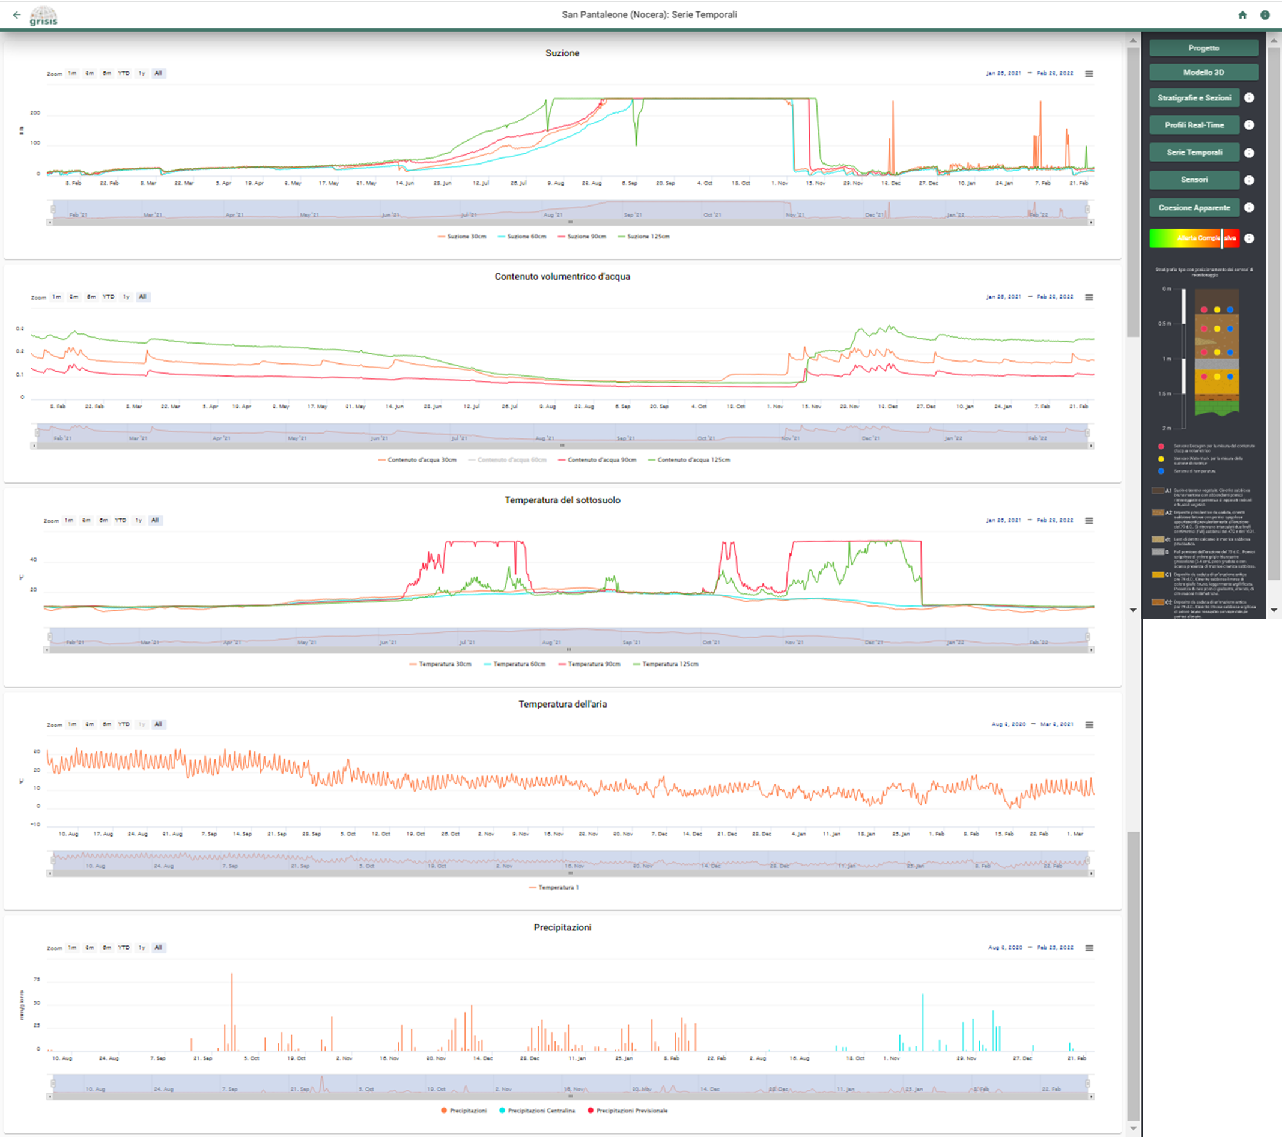Go back using the top-left arrow
1282x1137 pixels.
click(17, 15)
